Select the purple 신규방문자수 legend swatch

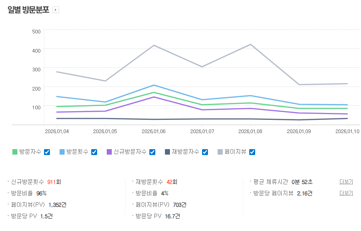point(109,152)
